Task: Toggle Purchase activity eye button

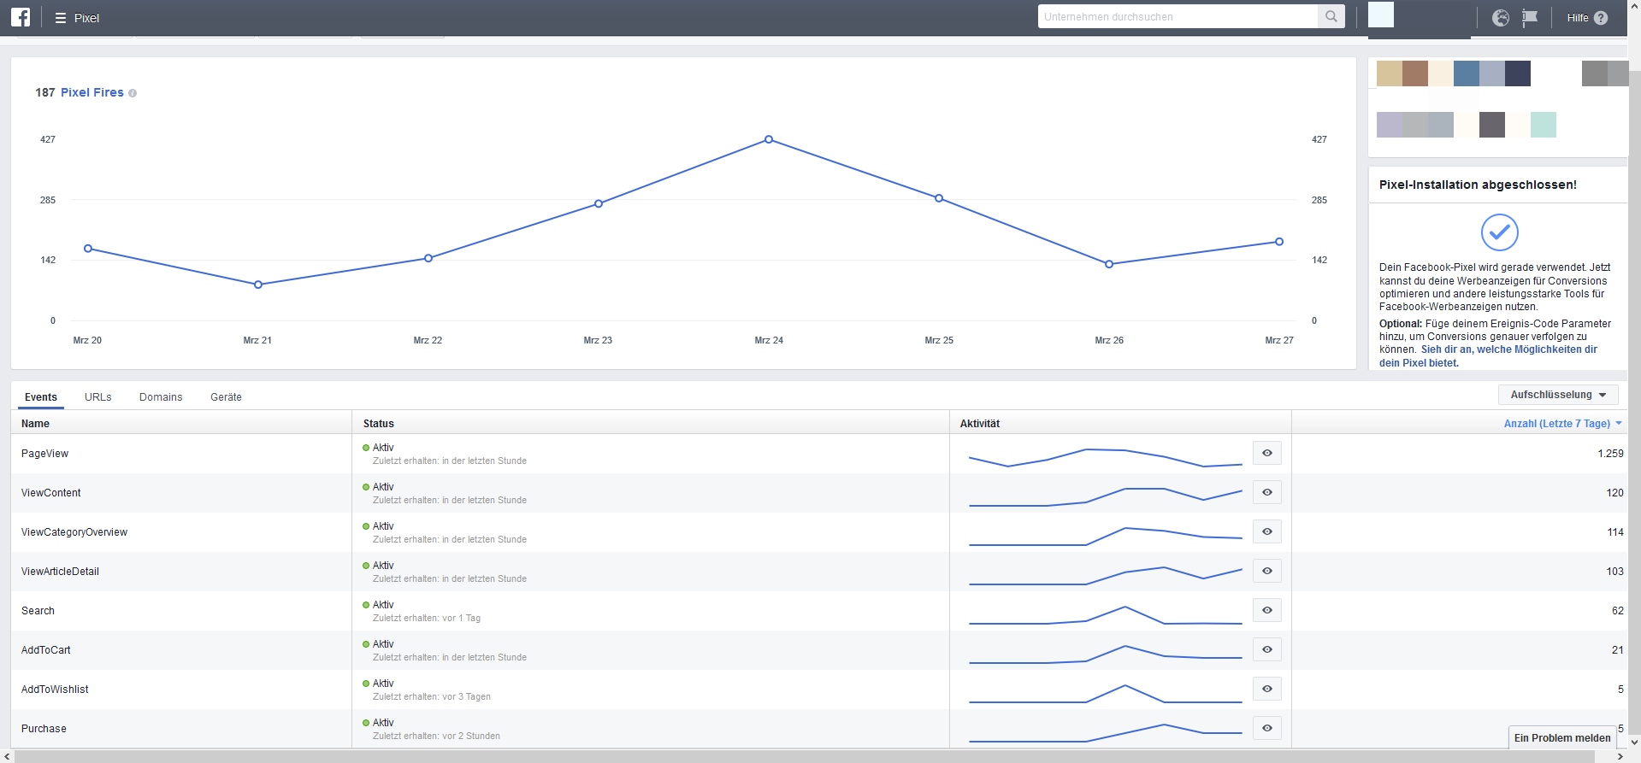Action: pos(1267,728)
